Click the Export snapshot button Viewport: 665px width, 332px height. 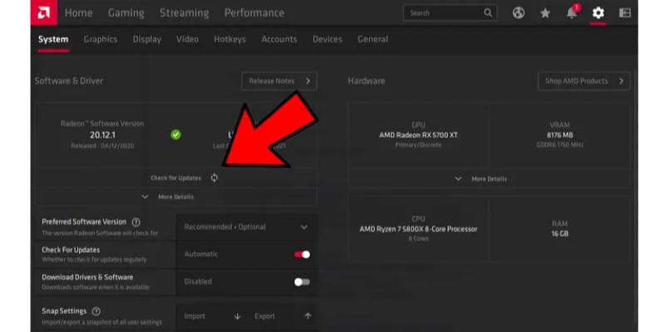282,316
